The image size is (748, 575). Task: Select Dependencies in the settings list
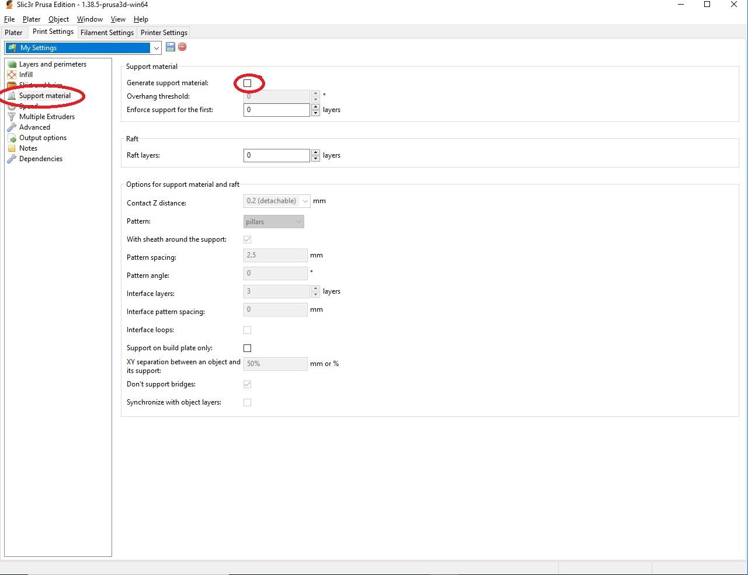click(41, 159)
